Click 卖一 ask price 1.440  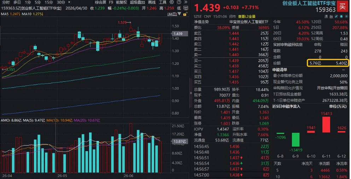pos(234,55)
